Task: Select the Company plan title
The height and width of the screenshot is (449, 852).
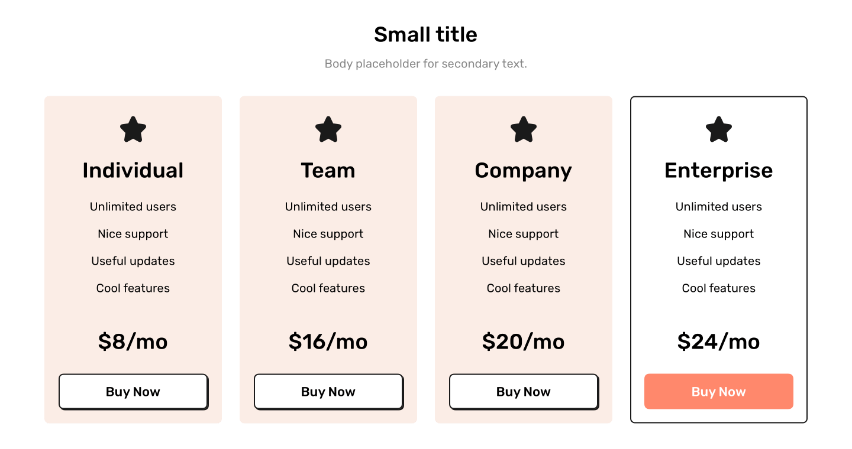Action: click(x=524, y=171)
